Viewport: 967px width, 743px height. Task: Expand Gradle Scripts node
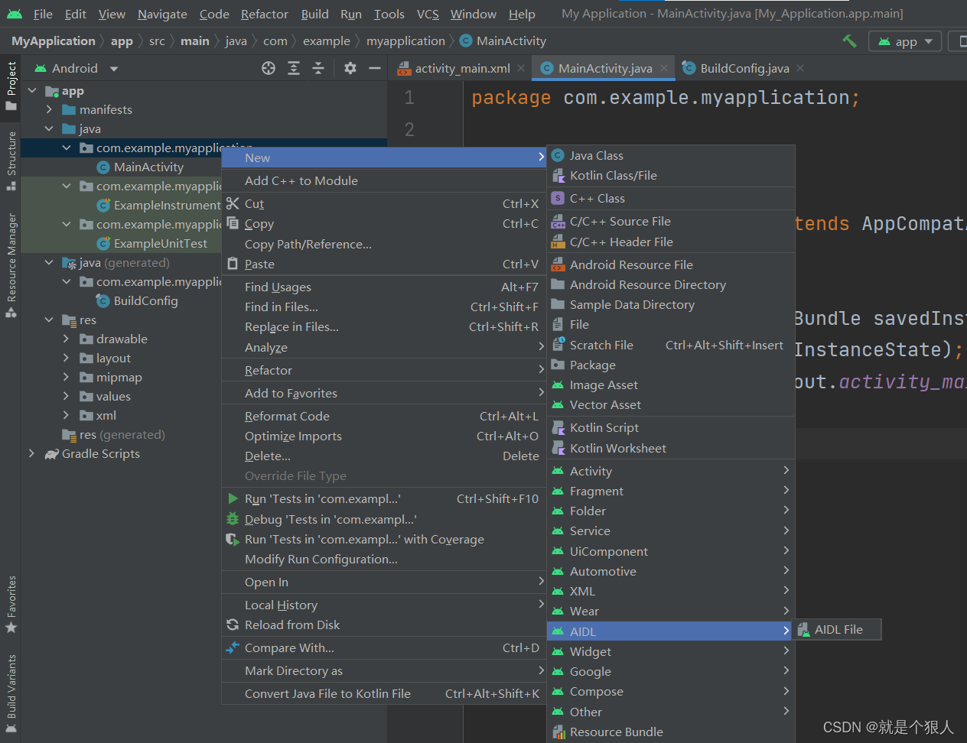(32, 453)
